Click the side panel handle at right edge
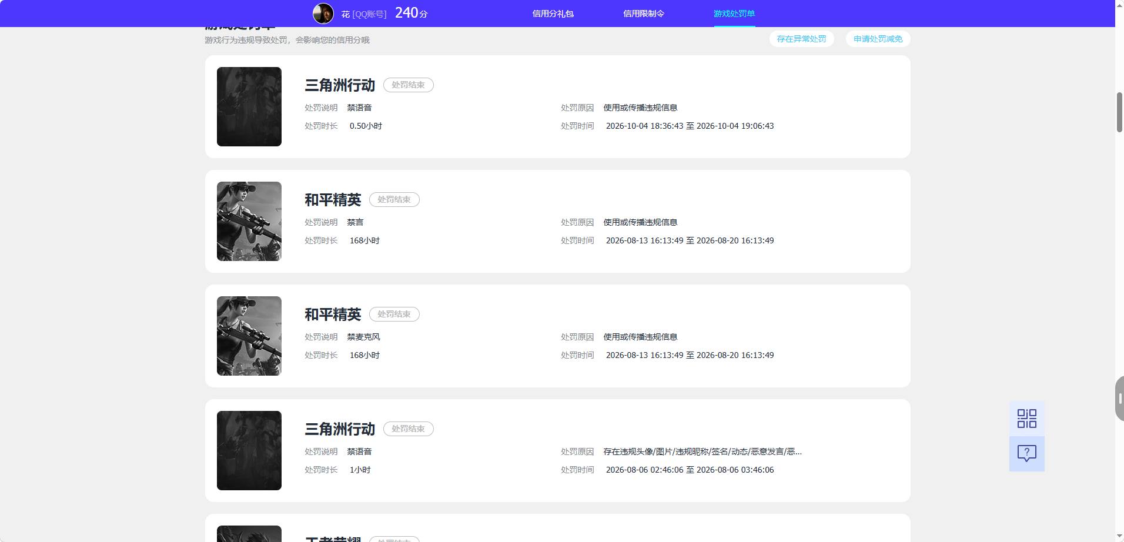The image size is (1124, 542). (x=1119, y=399)
